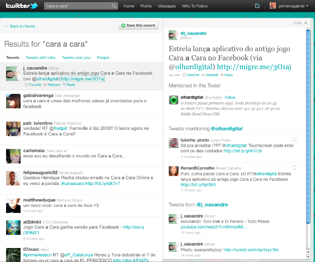Select the Tweets tab
The height and width of the screenshot is (262, 315).
[x=13, y=57]
